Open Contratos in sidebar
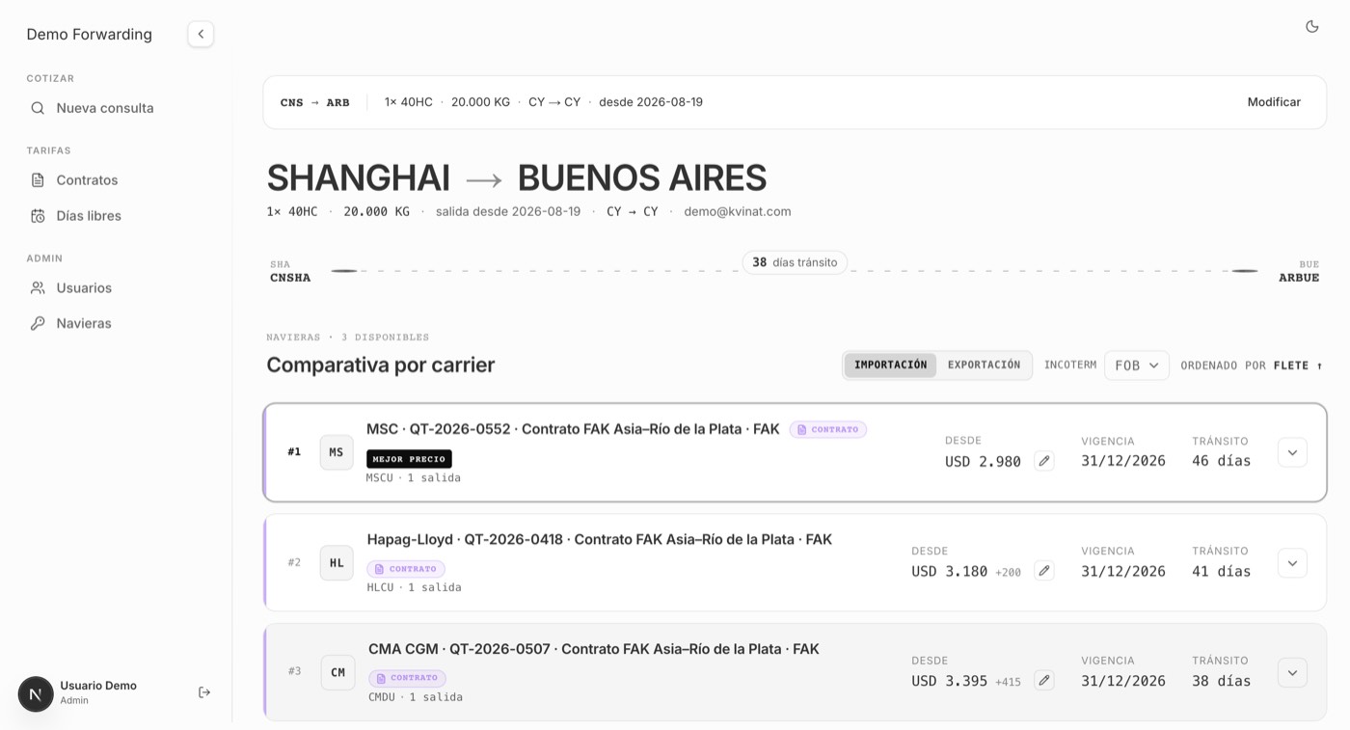Viewport: 1350px width, 730px height. coord(87,180)
